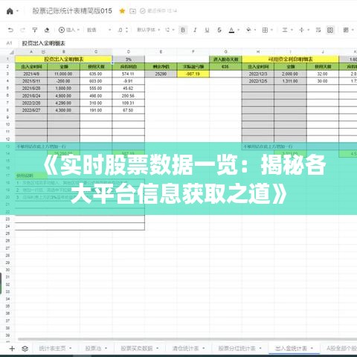Click the A1 cell reference box
357x357 pixels.
pyautogui.click(x=10, y=43)
